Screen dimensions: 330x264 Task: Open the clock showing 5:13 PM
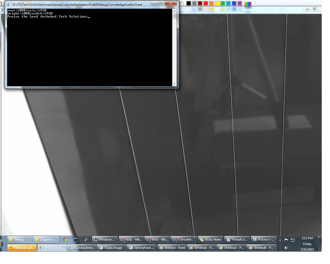click(x=307, y=244)
